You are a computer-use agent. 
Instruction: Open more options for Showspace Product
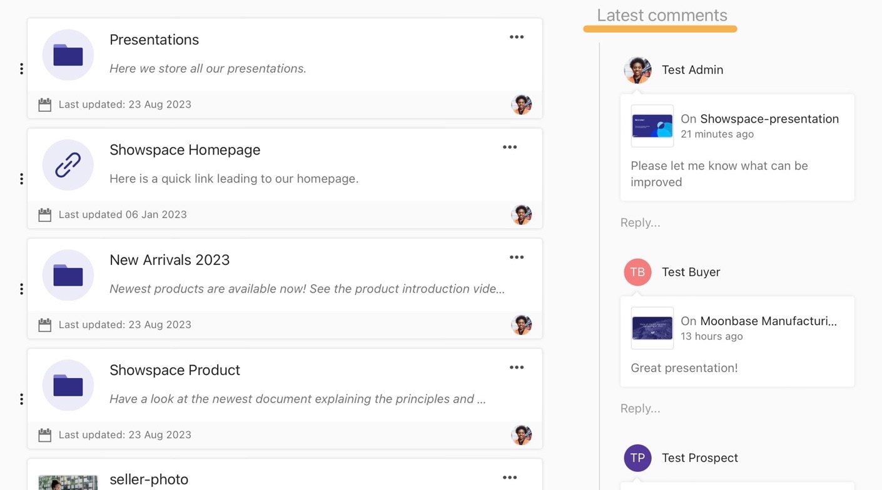tap(516, 367)
